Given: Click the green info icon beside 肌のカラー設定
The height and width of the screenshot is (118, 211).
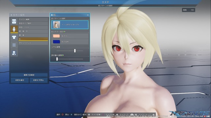Looking at the screenshot, I should pyautogui.click(x=65, y=32).
